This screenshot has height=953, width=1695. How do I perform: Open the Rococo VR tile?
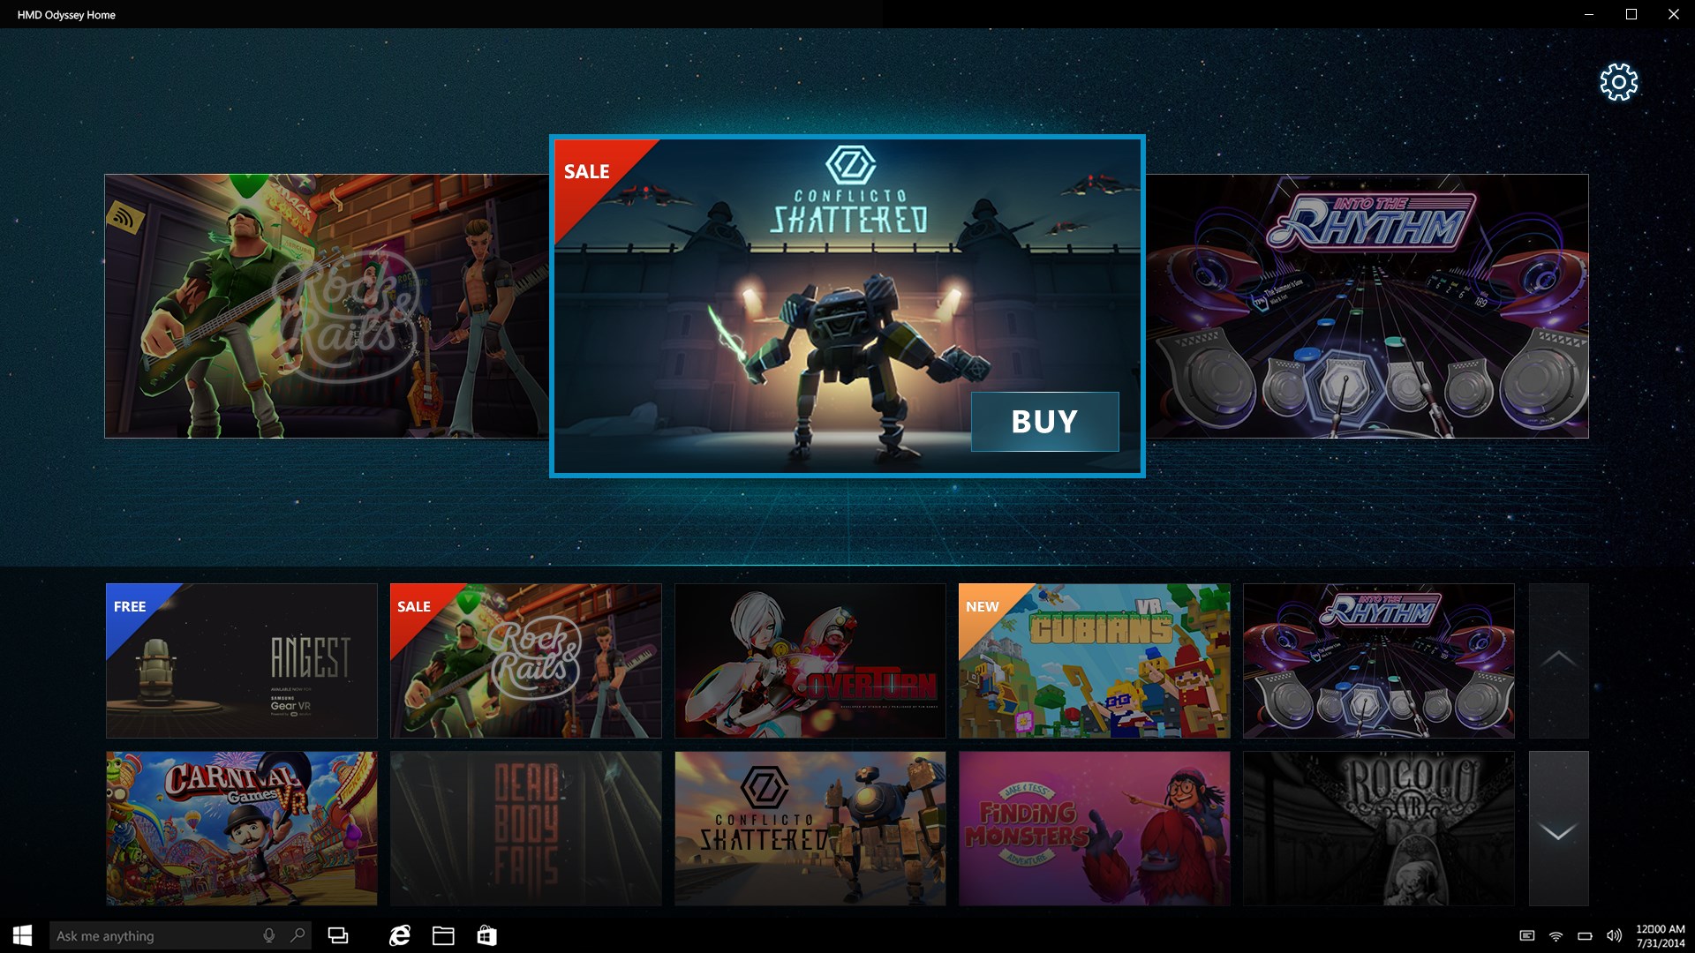pos(1379,829)
